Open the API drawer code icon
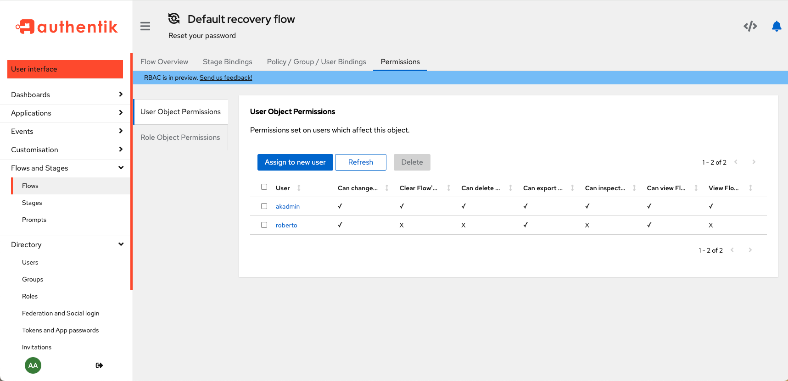Image resolution: width=788 pixels, height=381 pixels. click(750, 26)
